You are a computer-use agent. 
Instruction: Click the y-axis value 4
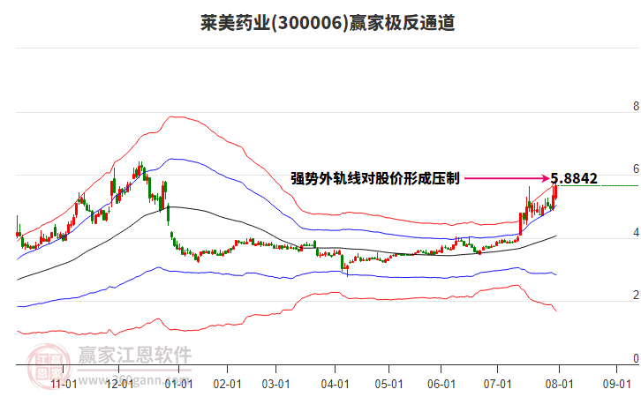click(636, 232)
